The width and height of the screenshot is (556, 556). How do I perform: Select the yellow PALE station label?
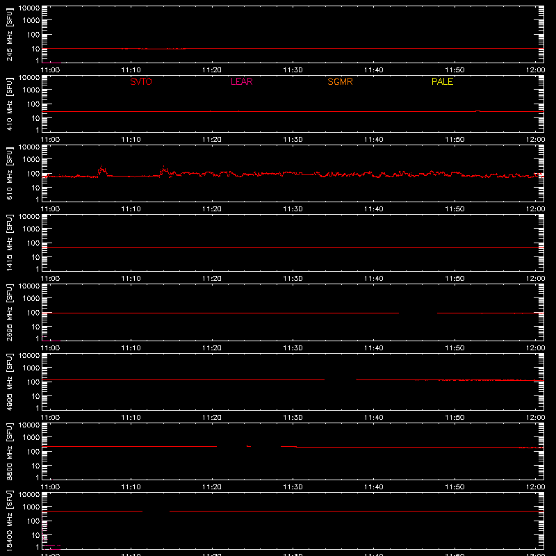pos(442,81)
